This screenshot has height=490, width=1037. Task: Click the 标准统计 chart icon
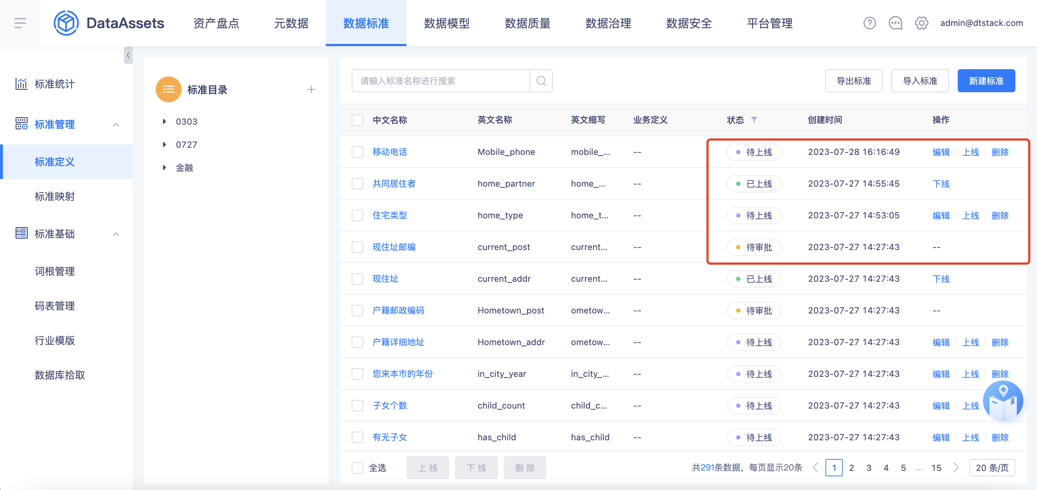[21, 84]
